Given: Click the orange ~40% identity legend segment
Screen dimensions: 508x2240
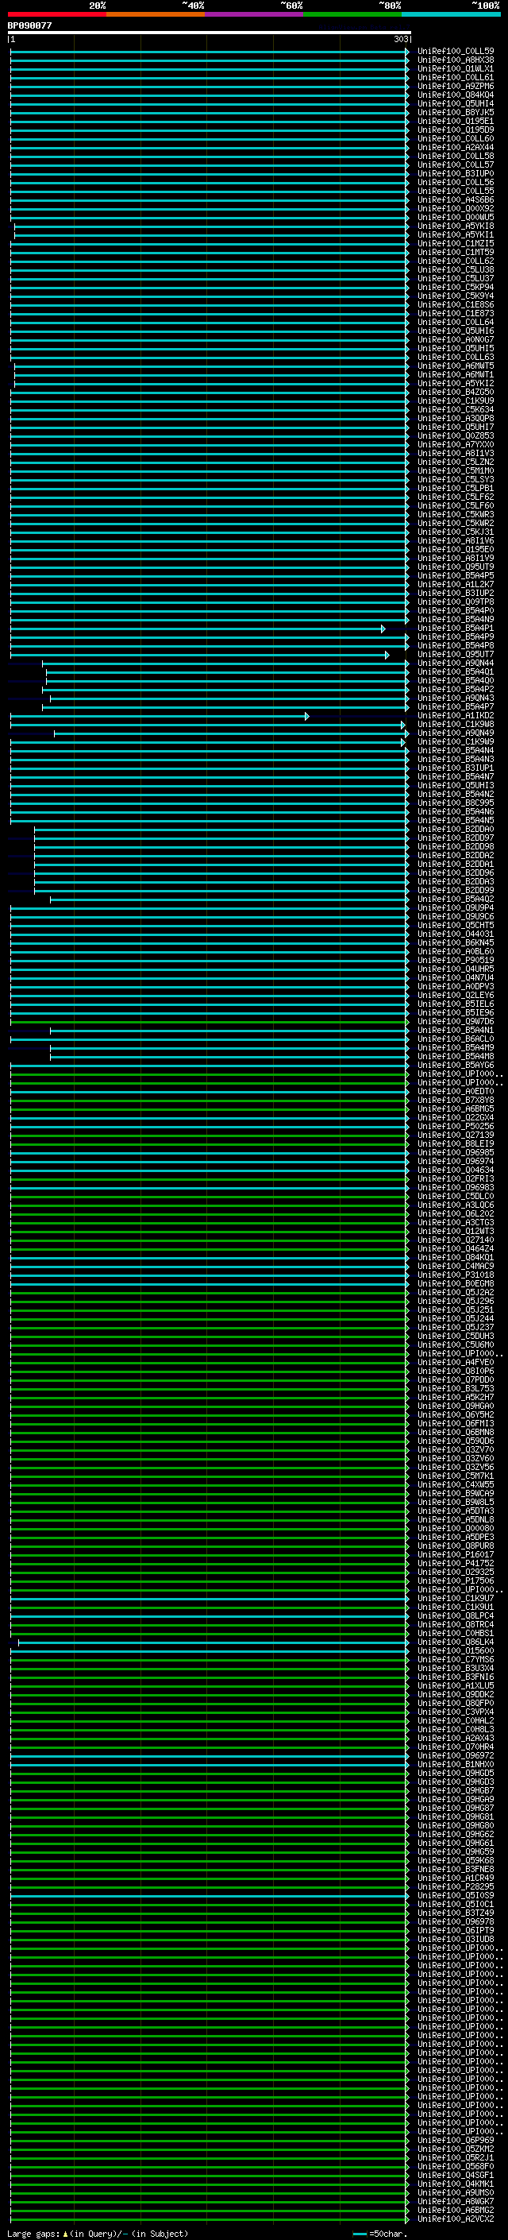Looking at the screenshot, I should pyautogui.click(x=156, y=14).
